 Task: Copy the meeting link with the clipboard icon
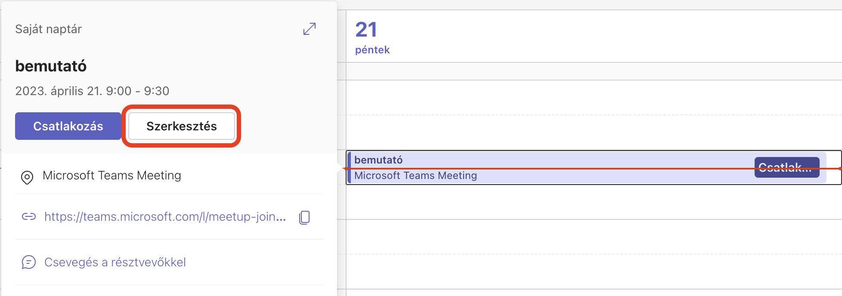point(304,217)
